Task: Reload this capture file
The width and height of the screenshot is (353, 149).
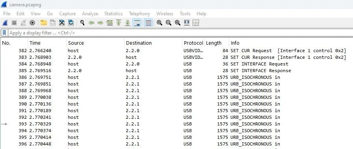Action: click(x=71, y=23)
